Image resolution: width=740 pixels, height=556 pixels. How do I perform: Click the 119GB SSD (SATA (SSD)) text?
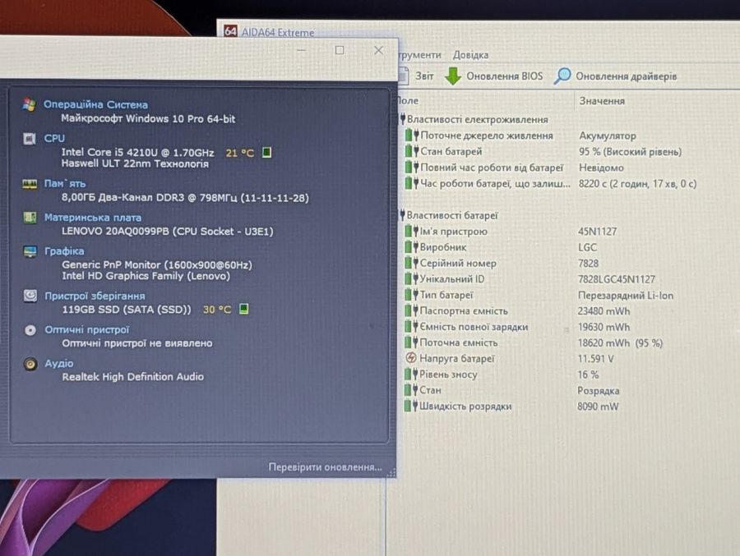tap(127, 310)
